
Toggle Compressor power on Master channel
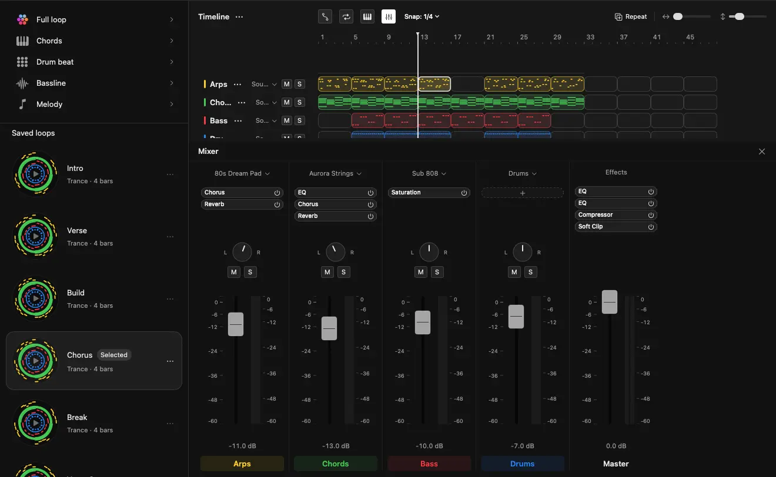tap(651, 215)
